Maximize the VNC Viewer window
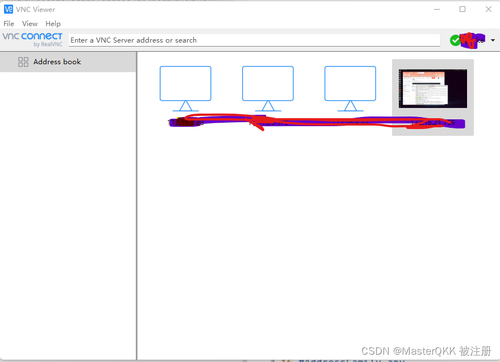This screenshot has height=362, width=500. [463, 9]
